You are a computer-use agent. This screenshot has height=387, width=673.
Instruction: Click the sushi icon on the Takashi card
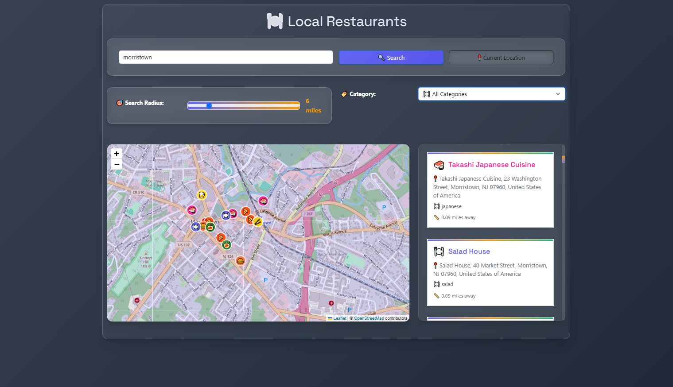(439, 165)
